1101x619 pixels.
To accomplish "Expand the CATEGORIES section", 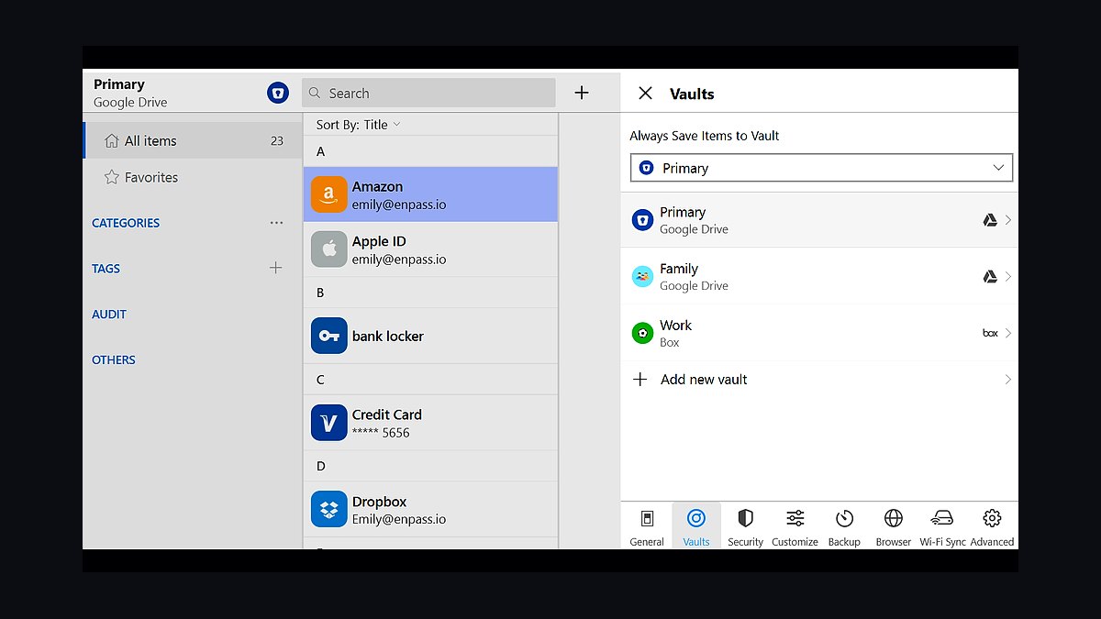I will 126,223.
